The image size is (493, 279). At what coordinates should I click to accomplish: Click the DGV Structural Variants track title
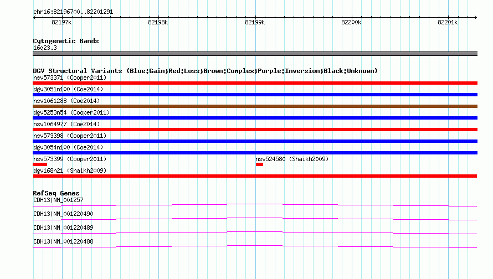[x=206, y=71]
